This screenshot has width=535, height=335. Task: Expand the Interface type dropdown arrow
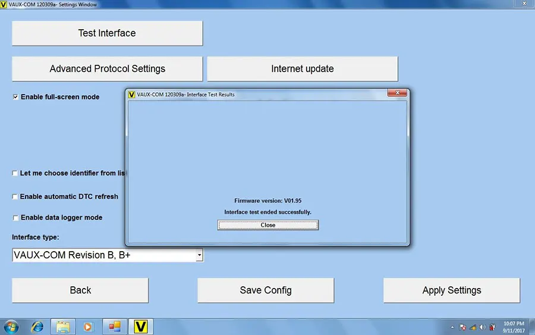[x=199, y=255]
